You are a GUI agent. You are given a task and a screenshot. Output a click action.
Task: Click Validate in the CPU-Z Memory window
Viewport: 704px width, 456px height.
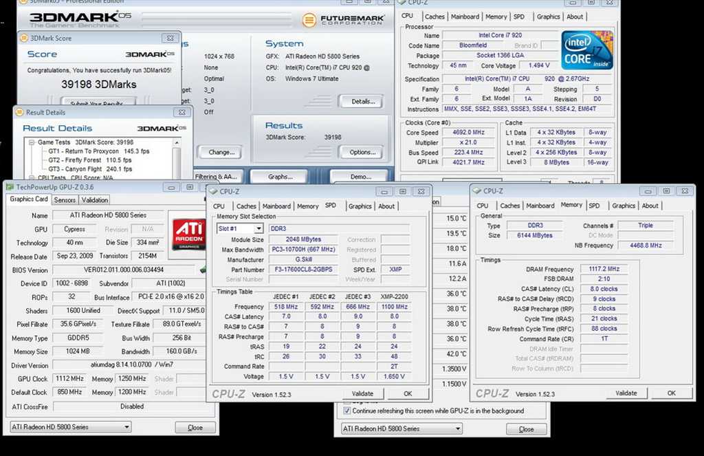pos(626,393)
